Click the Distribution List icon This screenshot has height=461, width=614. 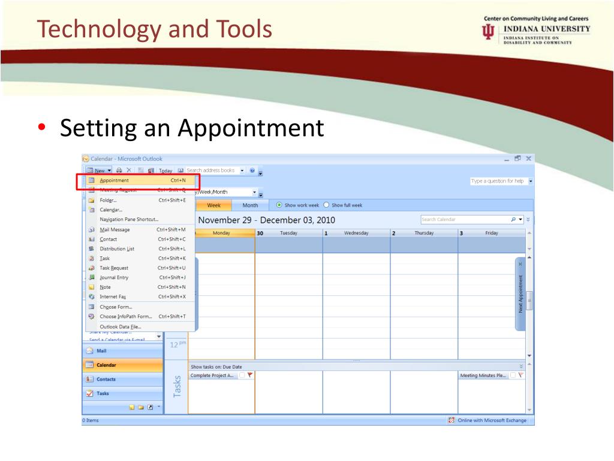pyautogui.click(x=92, y=249)
